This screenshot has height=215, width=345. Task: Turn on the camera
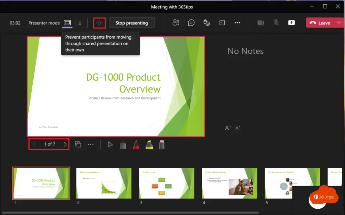260,23
